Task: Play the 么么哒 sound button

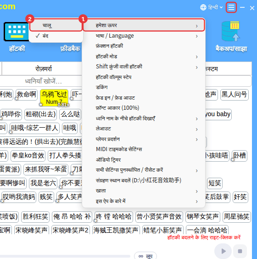Action: pyautogui.click(x=70, y=114)
